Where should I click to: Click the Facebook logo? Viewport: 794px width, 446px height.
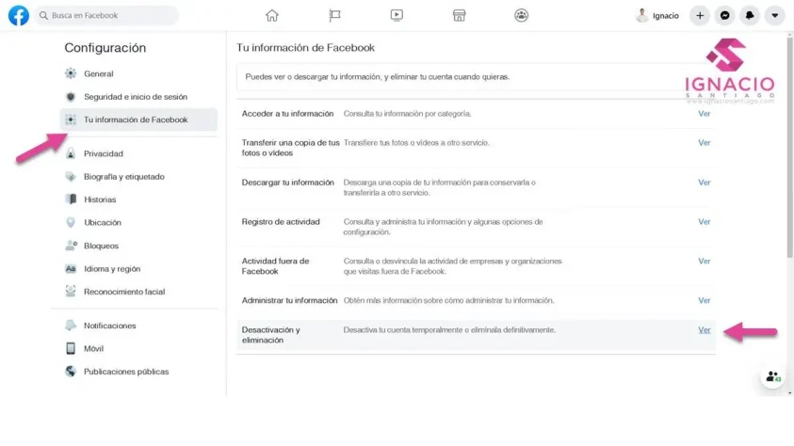[x=19, y=15]
